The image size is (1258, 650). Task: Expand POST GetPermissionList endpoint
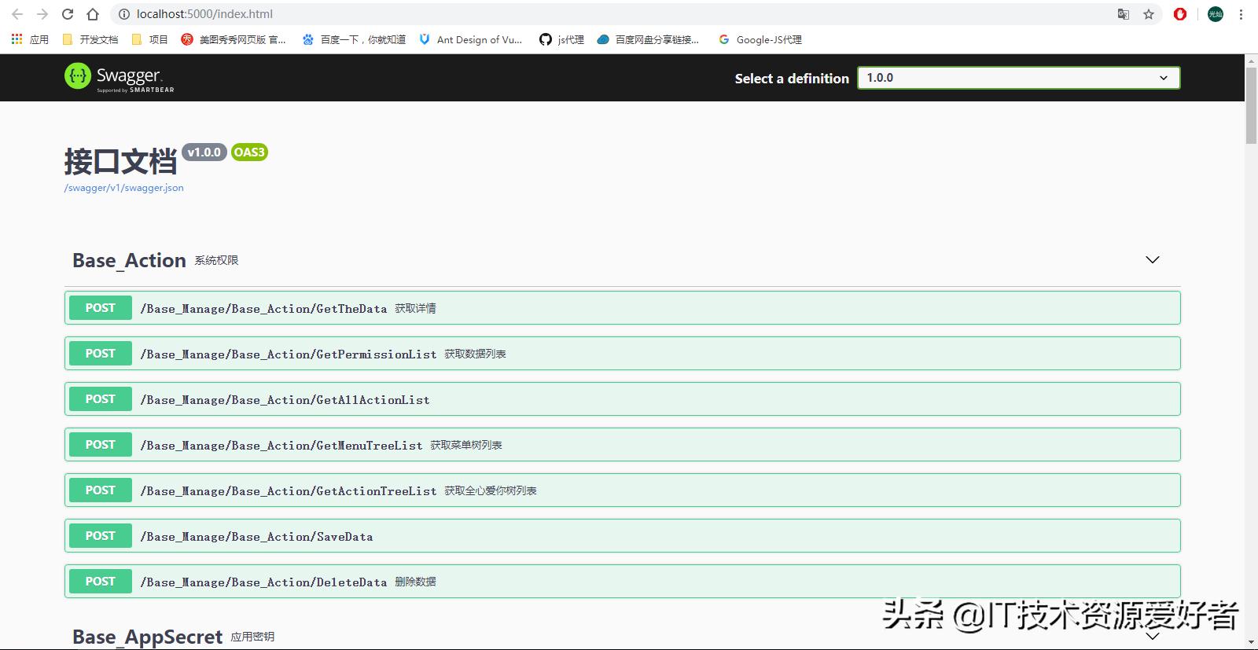click(x=623, y=354)
